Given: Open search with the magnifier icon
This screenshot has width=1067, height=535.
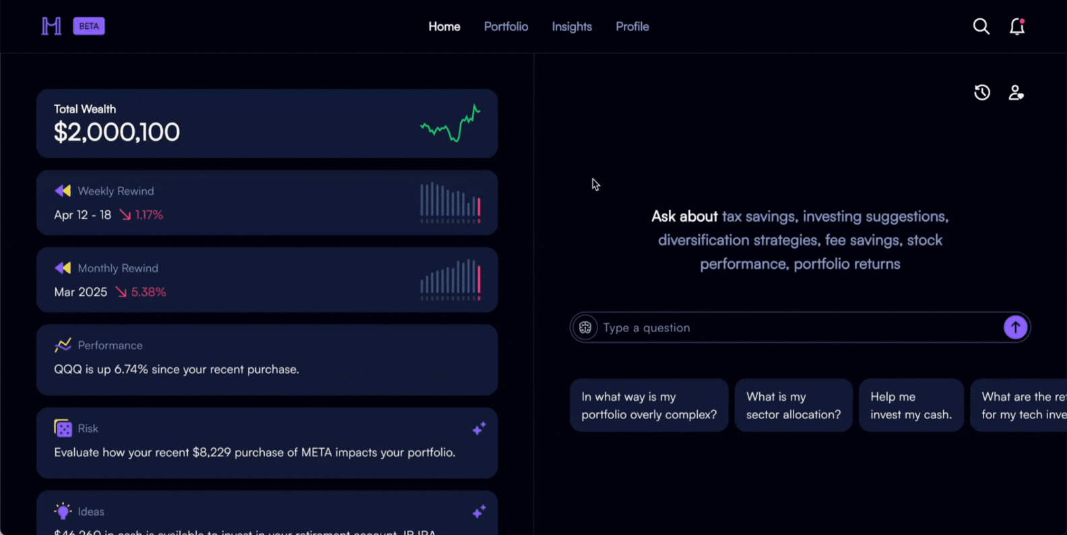Looking at the screenshot, I should point(981,26).
